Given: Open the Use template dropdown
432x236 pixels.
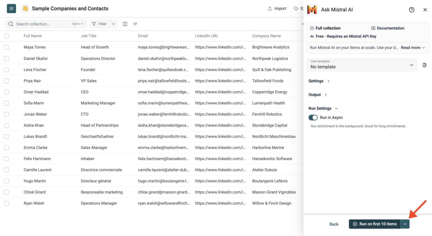Looking at the screenshot, I should pos(362,65).
